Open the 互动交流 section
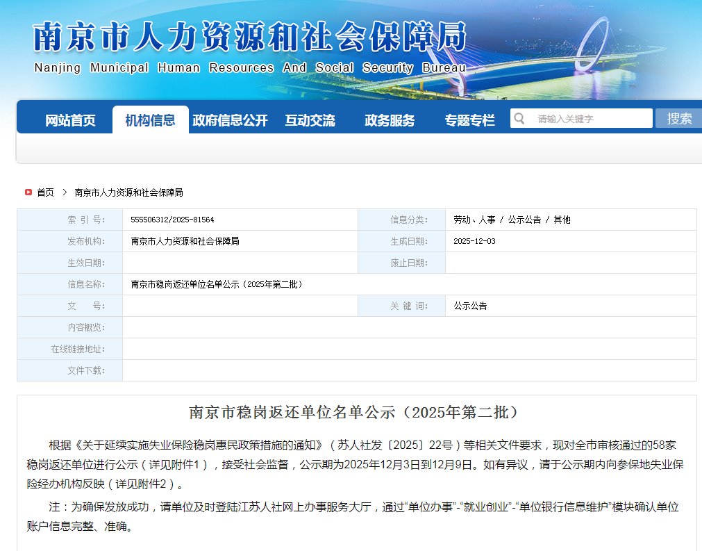Viewport: 702px width, 551px height. pos(311,120)
